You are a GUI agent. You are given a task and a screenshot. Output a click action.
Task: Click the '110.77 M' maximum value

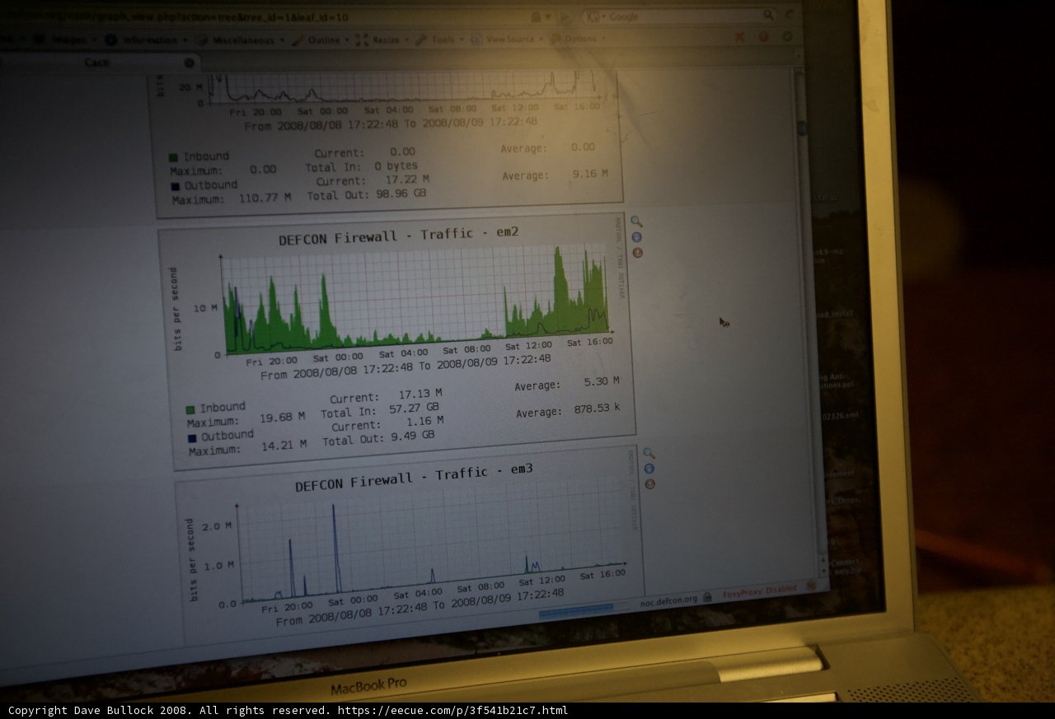click(264, 198)
